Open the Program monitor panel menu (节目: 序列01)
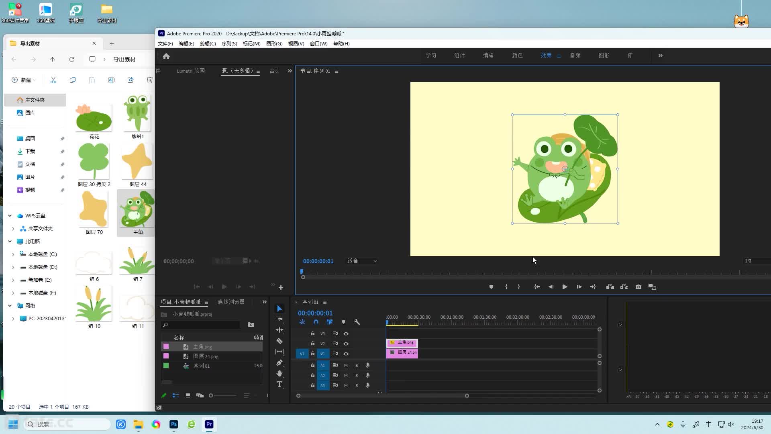Image resolution: width=771 pixels, height=434 pixels. tap(337, 71)
